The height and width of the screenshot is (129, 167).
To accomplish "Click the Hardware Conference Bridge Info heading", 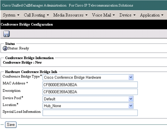I will click(31, 72).
